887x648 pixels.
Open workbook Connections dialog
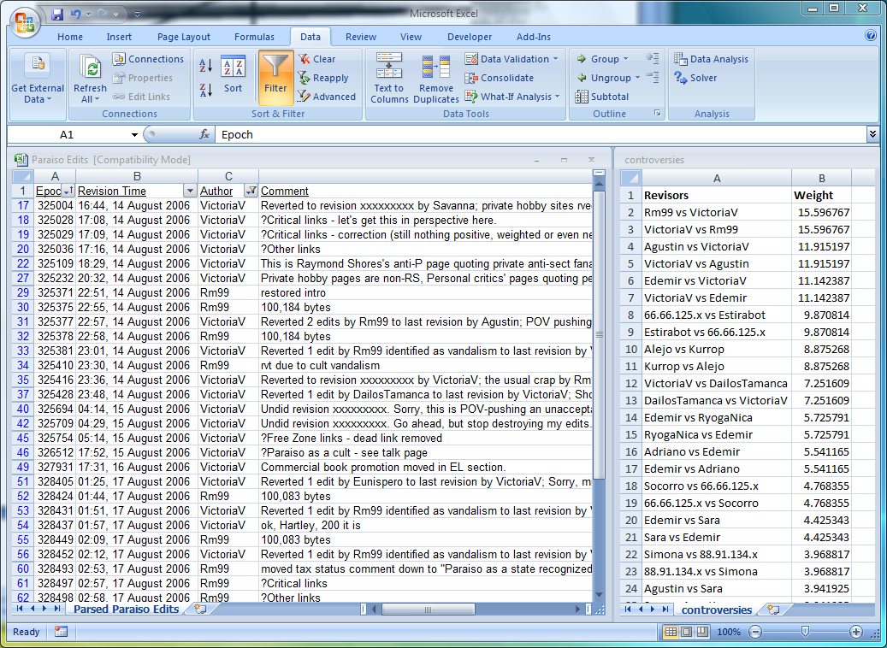point(148,59)
